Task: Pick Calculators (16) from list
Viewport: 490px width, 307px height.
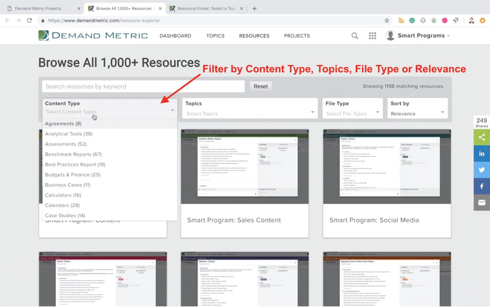Action: click(x=110, y=195)
